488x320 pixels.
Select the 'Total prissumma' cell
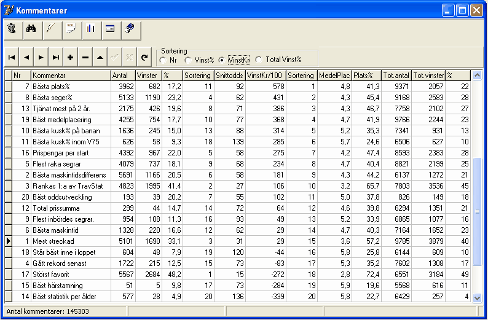pyautogui.click(x=71, y=208)
